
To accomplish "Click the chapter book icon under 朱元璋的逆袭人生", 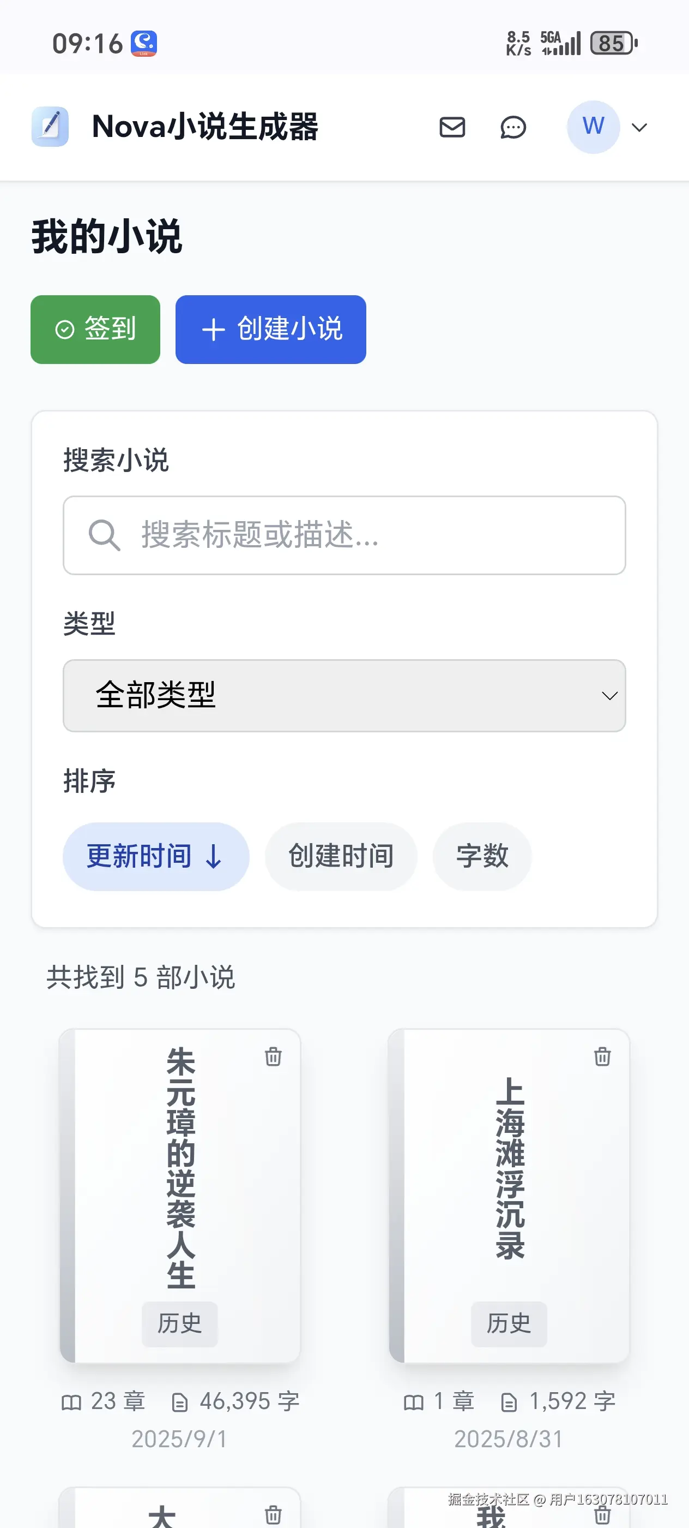I will click(x=72, y=1402).
